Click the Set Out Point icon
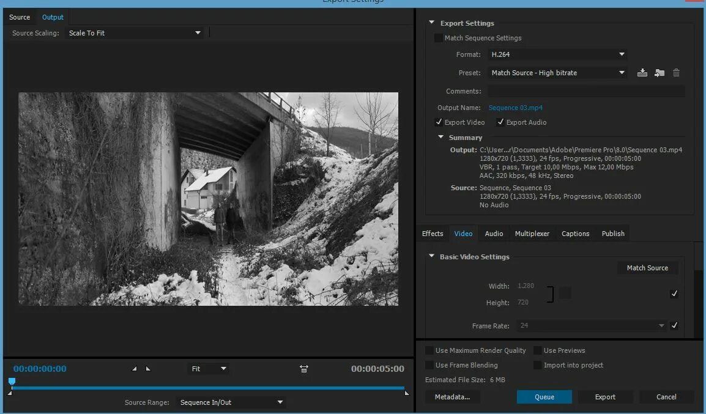 click(x=147, y=369)
